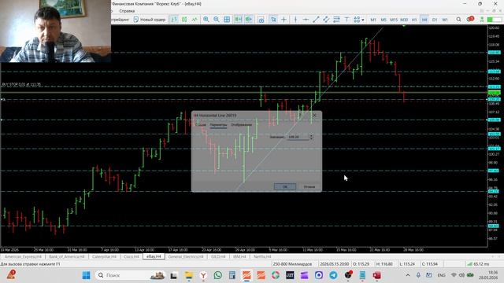Open account profile icon in toolbar
The image size is (504, 283).
click(x=482, y=20)
